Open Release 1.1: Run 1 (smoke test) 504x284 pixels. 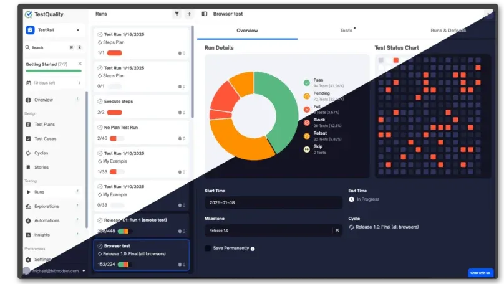(142, 225)
